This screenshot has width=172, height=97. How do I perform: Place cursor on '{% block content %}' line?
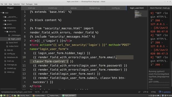pyautogui.click(x=45, y=20)
